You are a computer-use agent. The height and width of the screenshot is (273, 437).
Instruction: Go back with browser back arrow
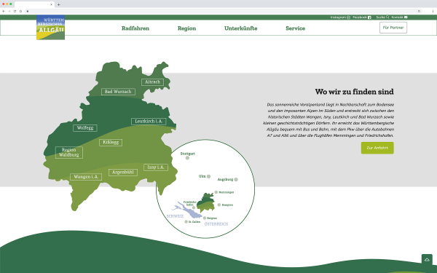4,11
